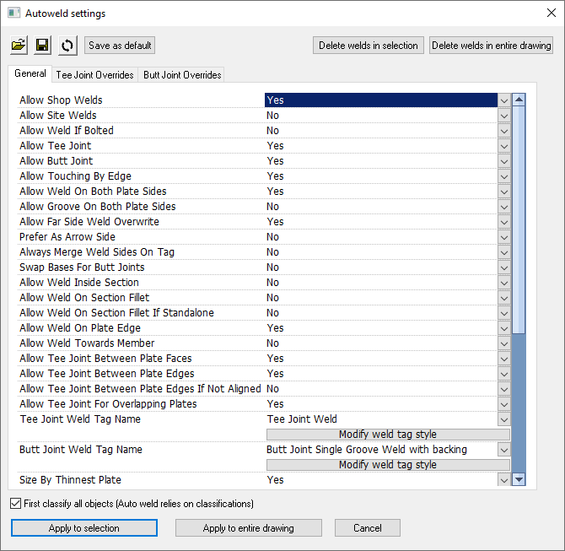The image size is (565, 551).
Task: Click the open settings file folder icon
Action: point(19,45)
